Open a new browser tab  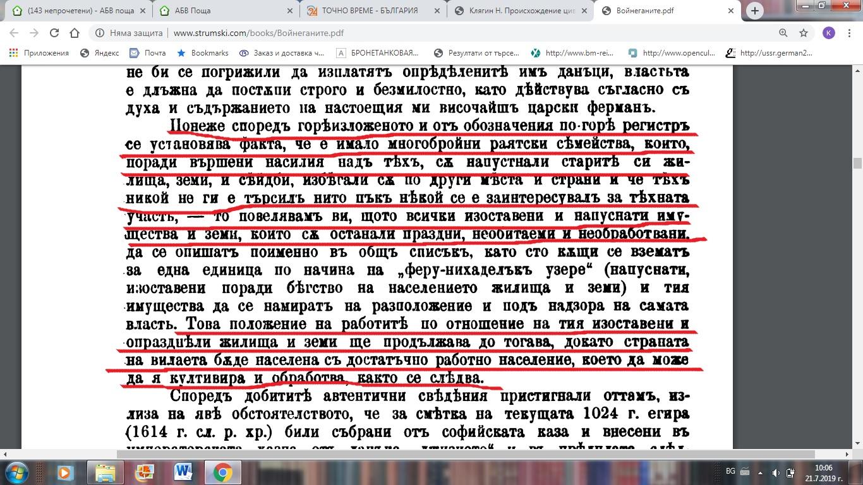[754, 11]
